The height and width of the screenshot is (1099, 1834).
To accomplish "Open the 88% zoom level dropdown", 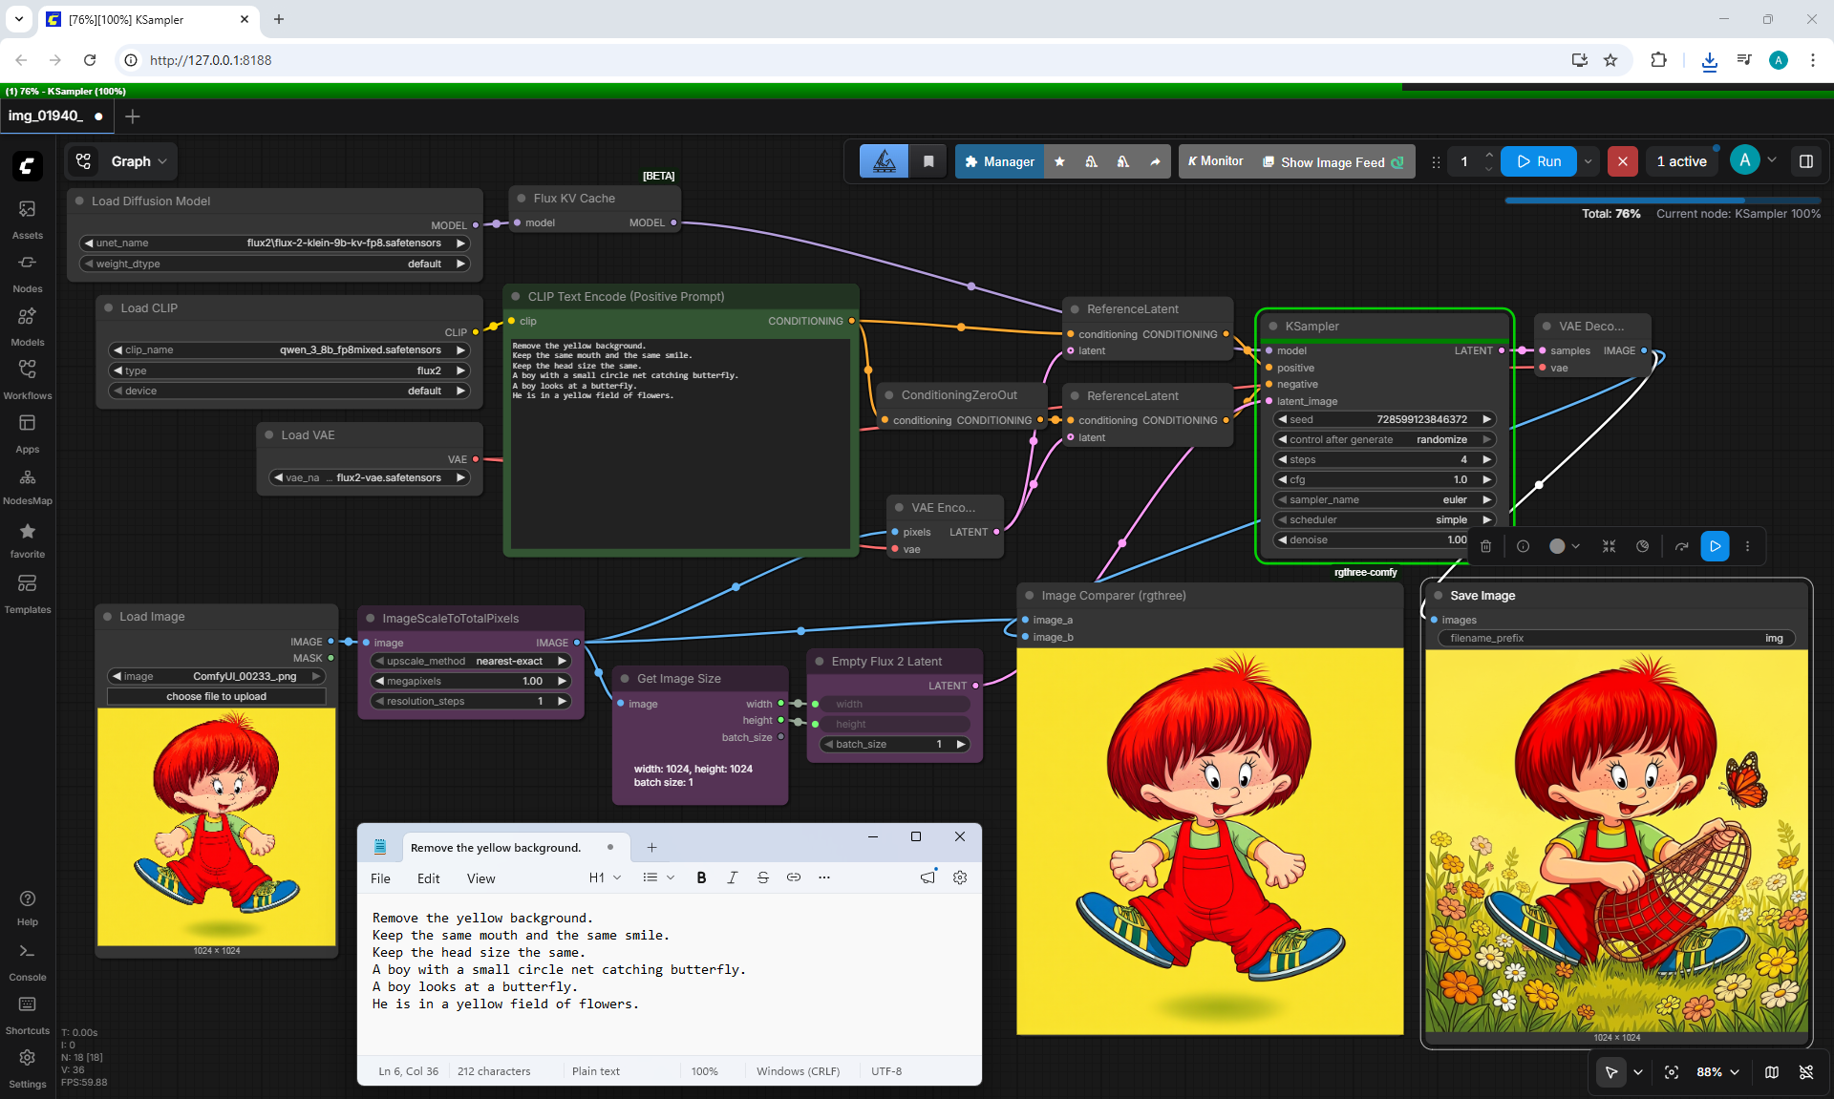I will click(1717, 1072).
